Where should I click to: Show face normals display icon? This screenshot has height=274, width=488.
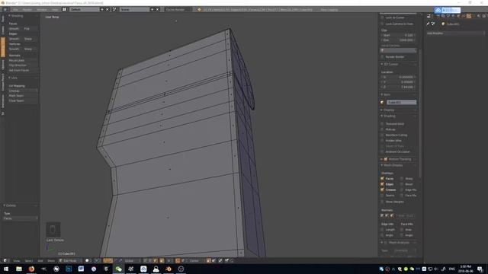point(392,215)
